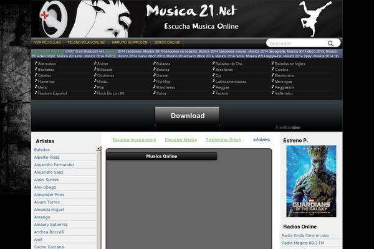This screenshot has width=374, height=249.
Task: Open the Vallenatos genre
Action: (284, 93)
